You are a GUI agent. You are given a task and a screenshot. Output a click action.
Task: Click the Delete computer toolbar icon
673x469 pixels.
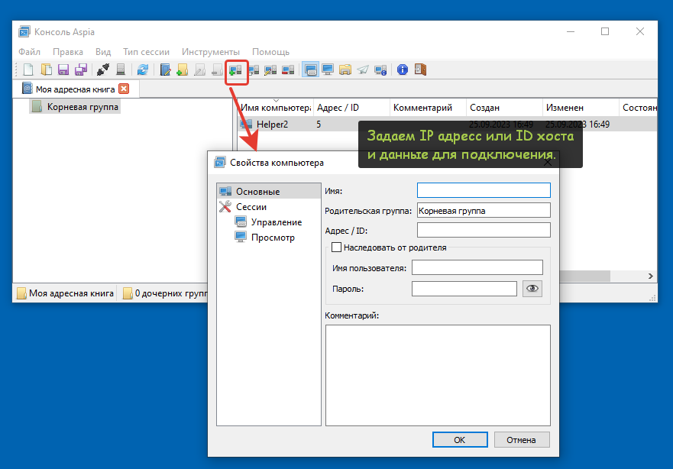(x=288, y=70)
